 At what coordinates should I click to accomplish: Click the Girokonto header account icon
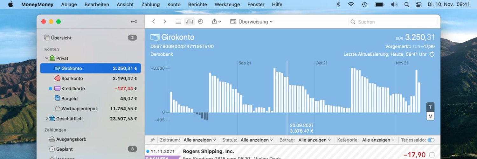point(155,37)
